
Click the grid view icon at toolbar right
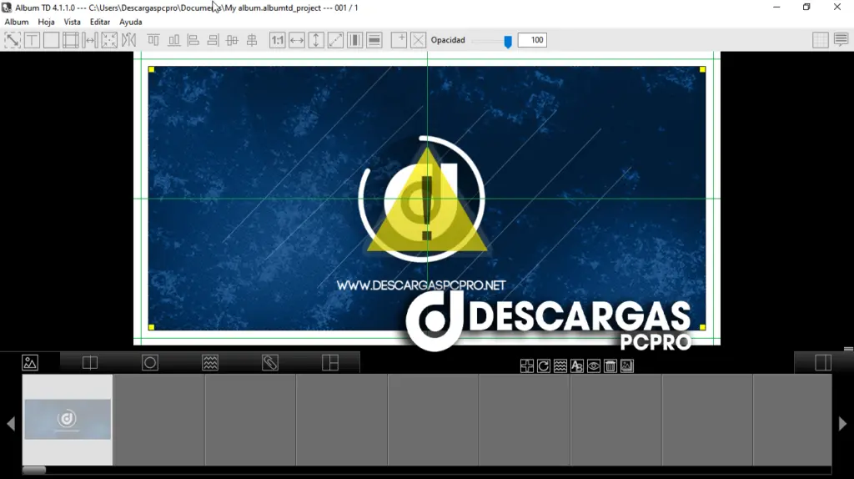point(821,40)
